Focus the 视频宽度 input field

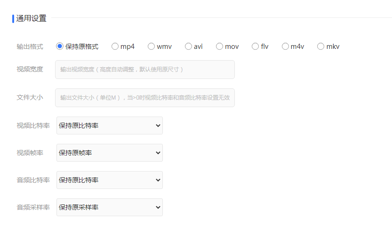click(145, 70)
